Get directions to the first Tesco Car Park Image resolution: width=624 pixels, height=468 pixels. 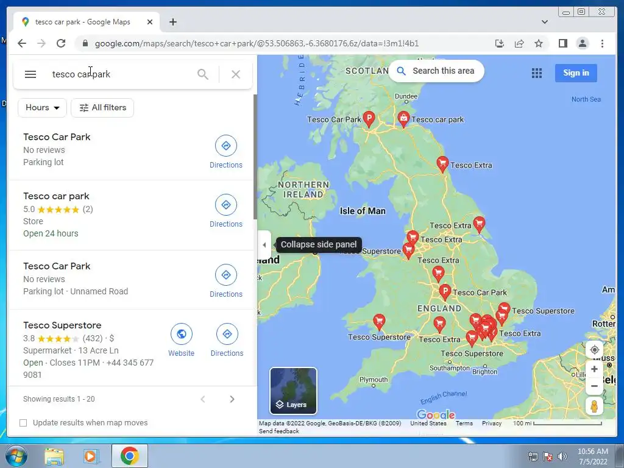click(x=225, y=152)
